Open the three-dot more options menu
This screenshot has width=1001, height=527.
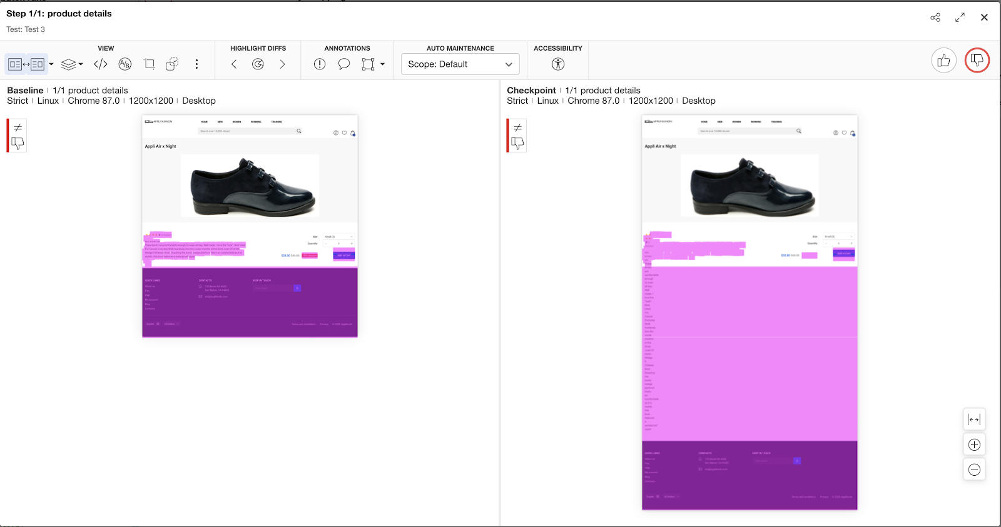coord(196,64)
